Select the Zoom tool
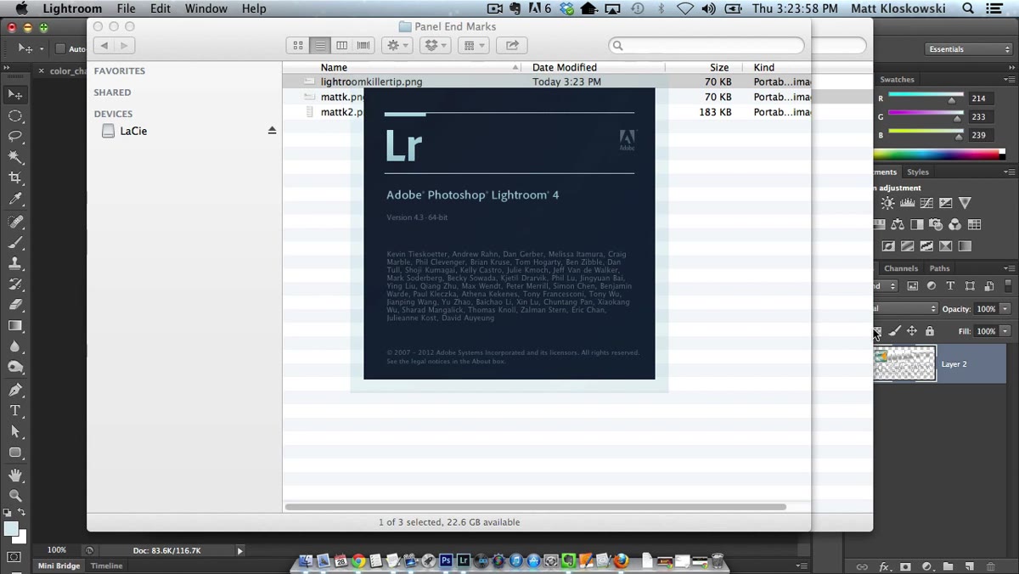The height and width of the screenshot is (574, 1019). coord(15,496)
